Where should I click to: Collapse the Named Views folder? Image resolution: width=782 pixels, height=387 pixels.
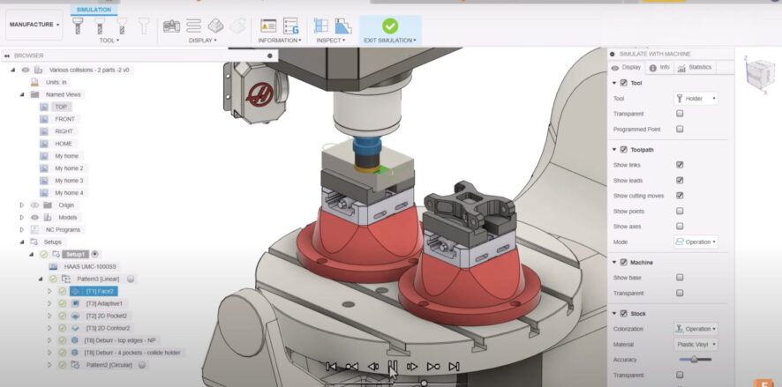pyautogui.click(x=22, y=94)
